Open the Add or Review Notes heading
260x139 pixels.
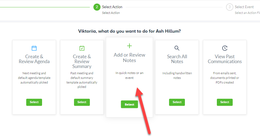[x=129, y=58]
